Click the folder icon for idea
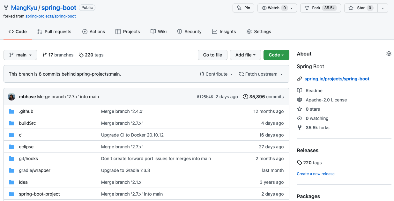This screenshot has height=201, width=394. point(11,182)
